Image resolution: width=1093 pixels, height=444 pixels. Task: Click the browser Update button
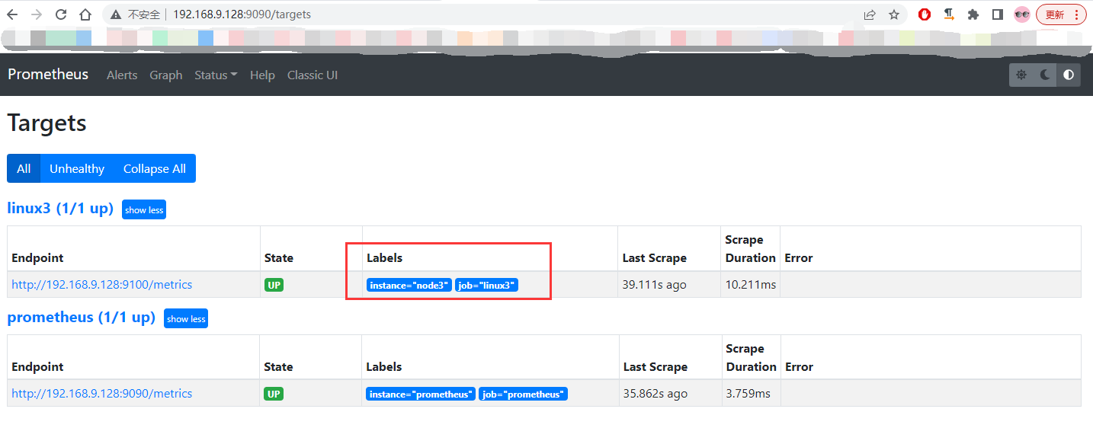1061,14
